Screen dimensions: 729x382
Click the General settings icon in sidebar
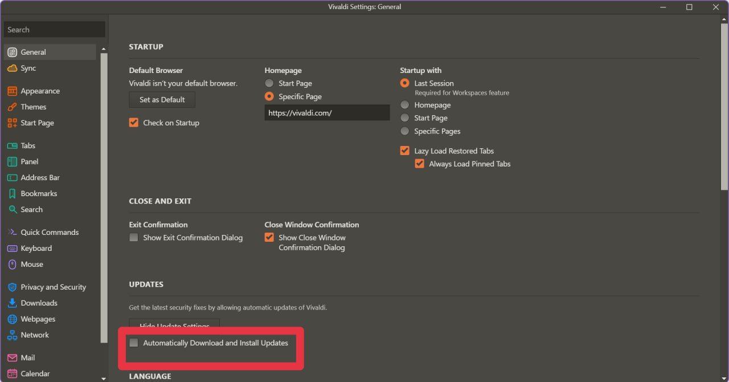(x=12, y=52)
